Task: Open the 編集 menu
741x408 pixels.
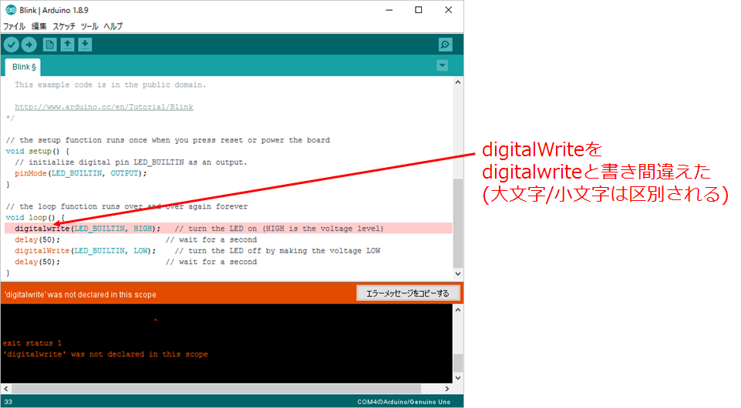Action: click(39, 26)
